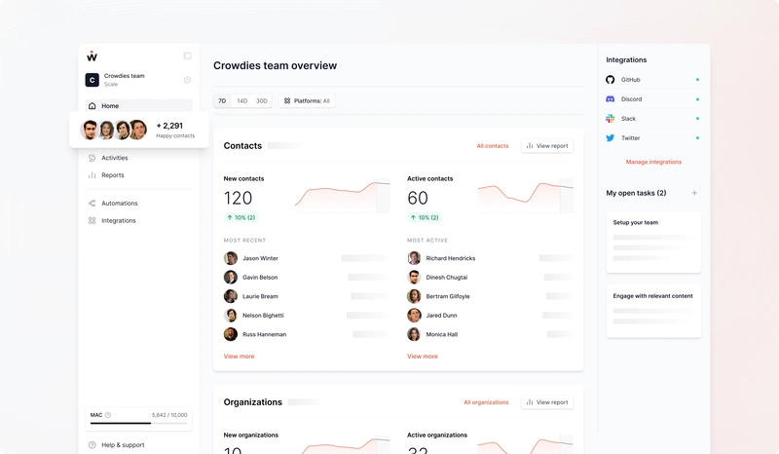
Task: Click the Discord integration icon
Action: click(x=611, y=99)
